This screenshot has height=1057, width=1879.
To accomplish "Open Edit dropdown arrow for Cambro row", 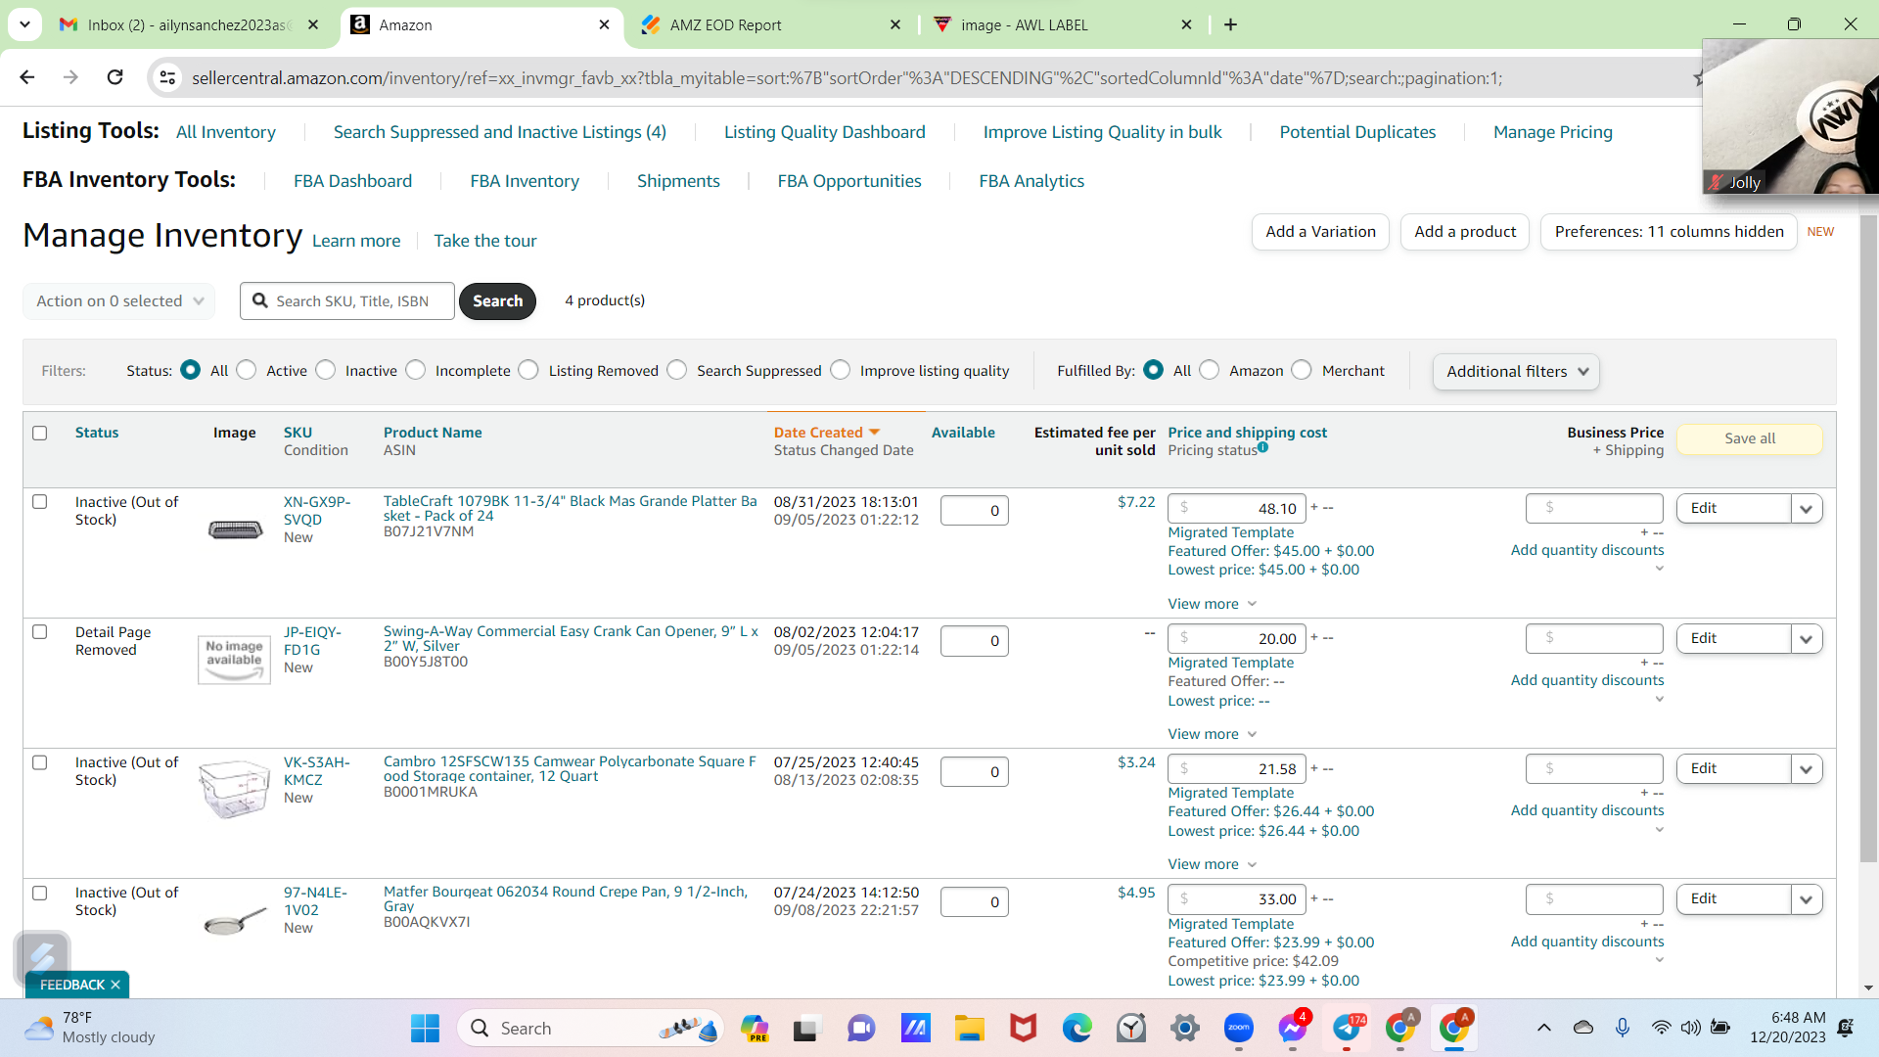I will pyautogui.click(x=1807, y=769).
